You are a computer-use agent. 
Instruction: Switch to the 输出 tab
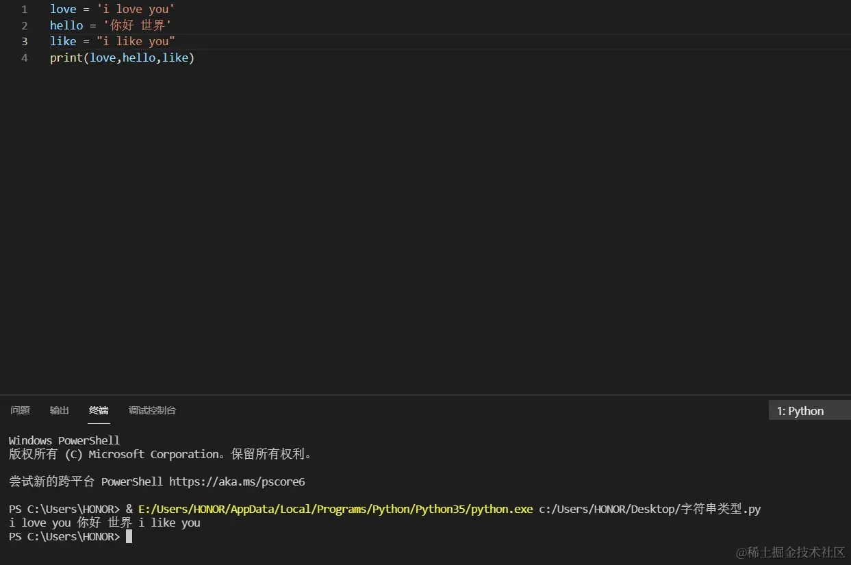60,410
